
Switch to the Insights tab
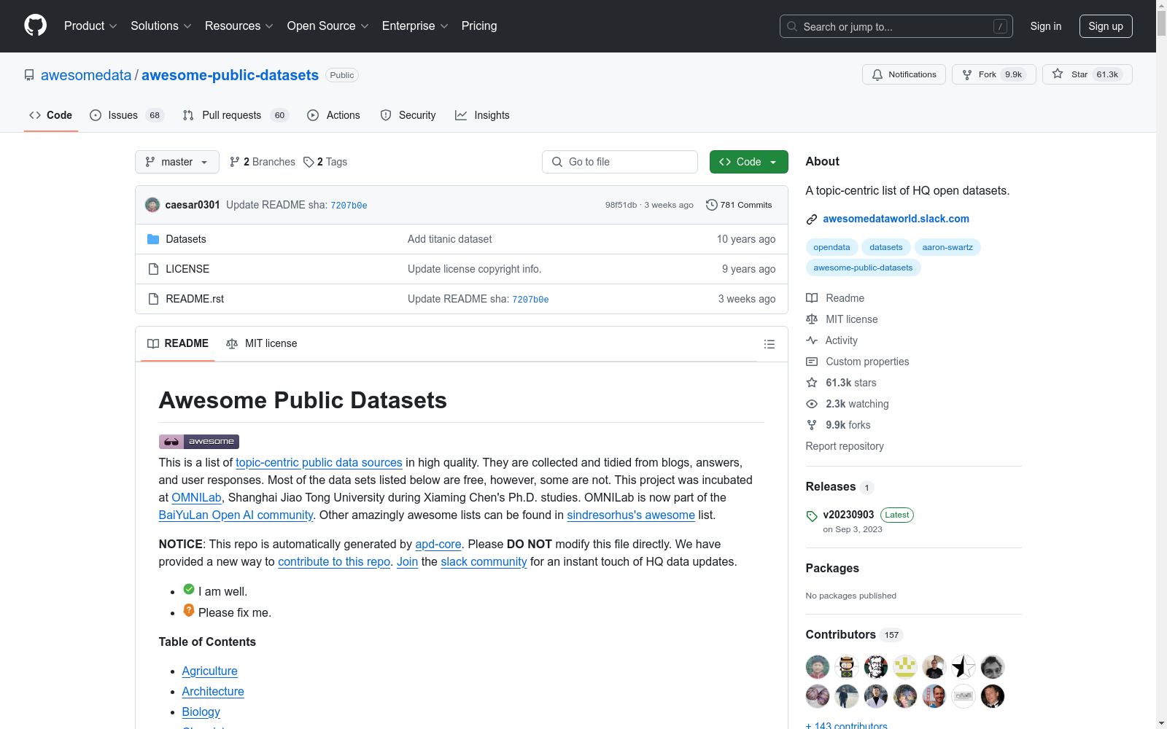pyautogui.click(x=482, y=115)
